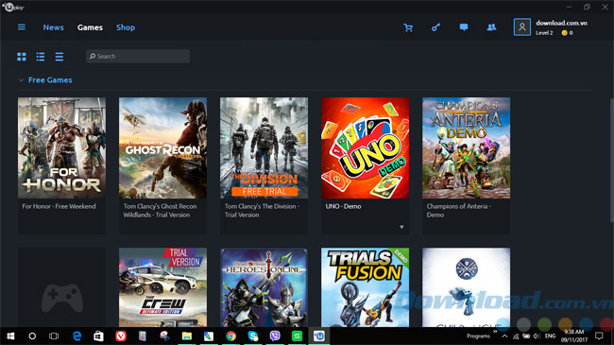Open Microsoft Store from taskbar
This screenshot has width=614, height=345.
[98, 336]
